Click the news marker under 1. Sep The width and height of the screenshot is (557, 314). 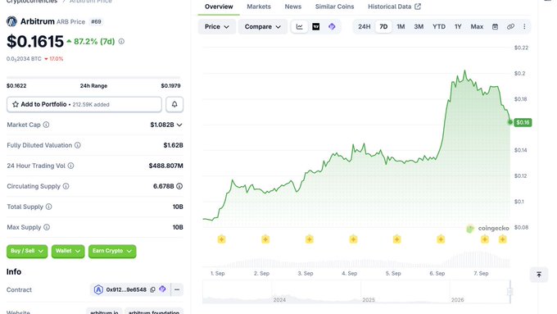[221, 239]
